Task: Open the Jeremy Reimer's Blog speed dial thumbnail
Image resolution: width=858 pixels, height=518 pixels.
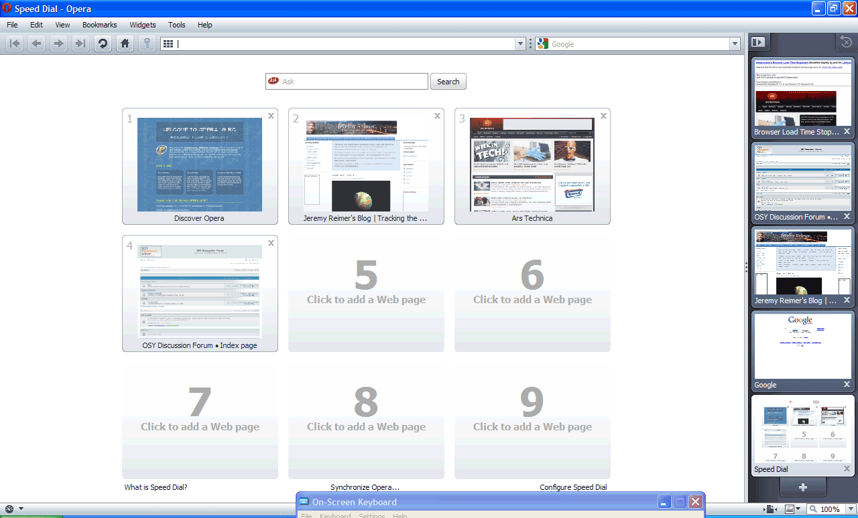Action: pos(366,165)
